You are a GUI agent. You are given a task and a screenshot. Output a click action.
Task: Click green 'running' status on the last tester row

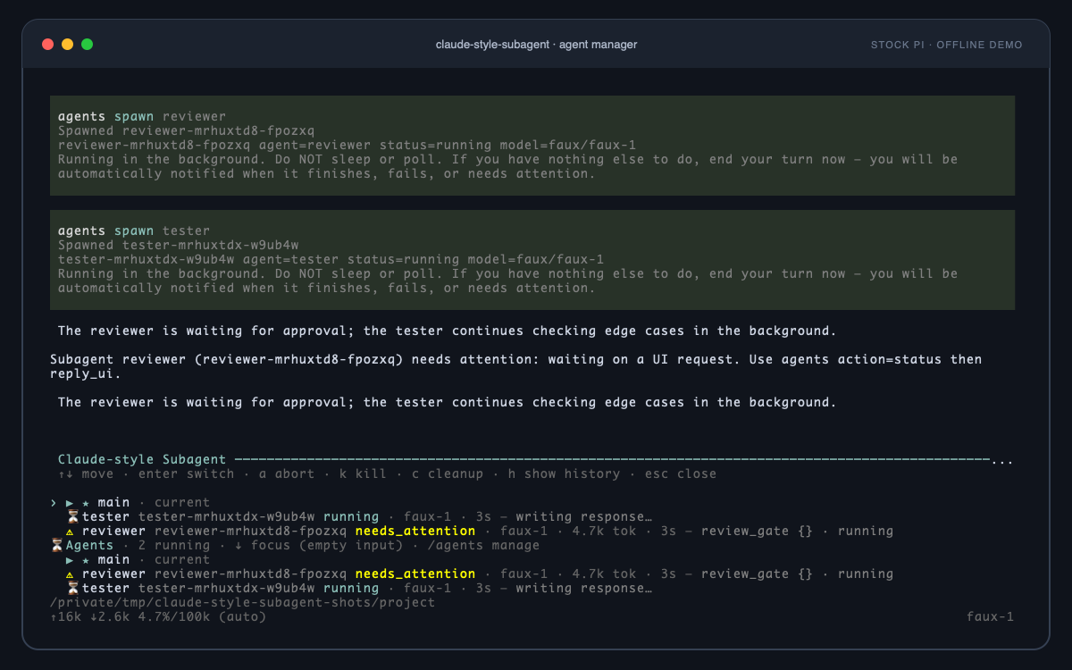click(x=351, y=589)
